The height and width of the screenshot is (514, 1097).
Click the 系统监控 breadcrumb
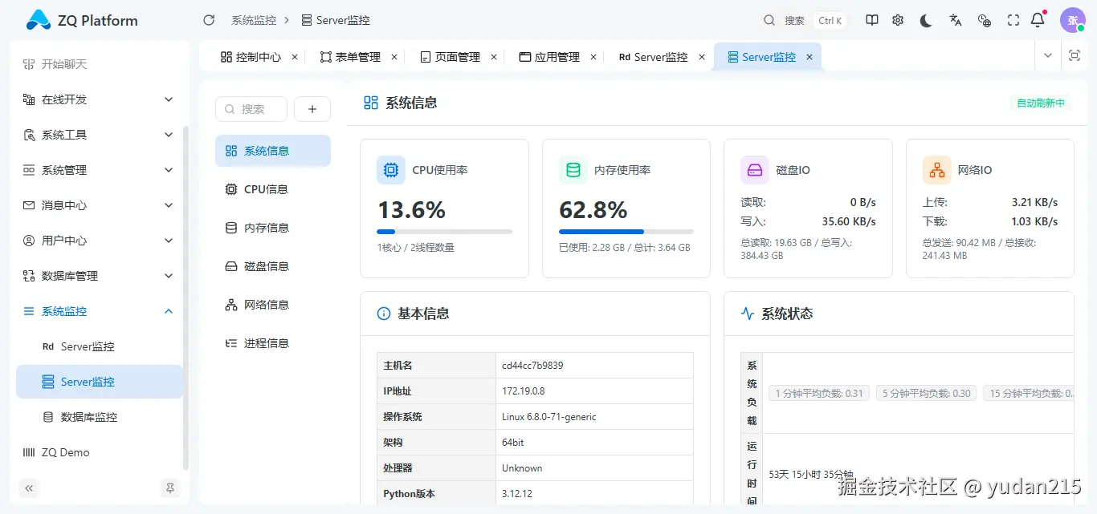point(254,20)
